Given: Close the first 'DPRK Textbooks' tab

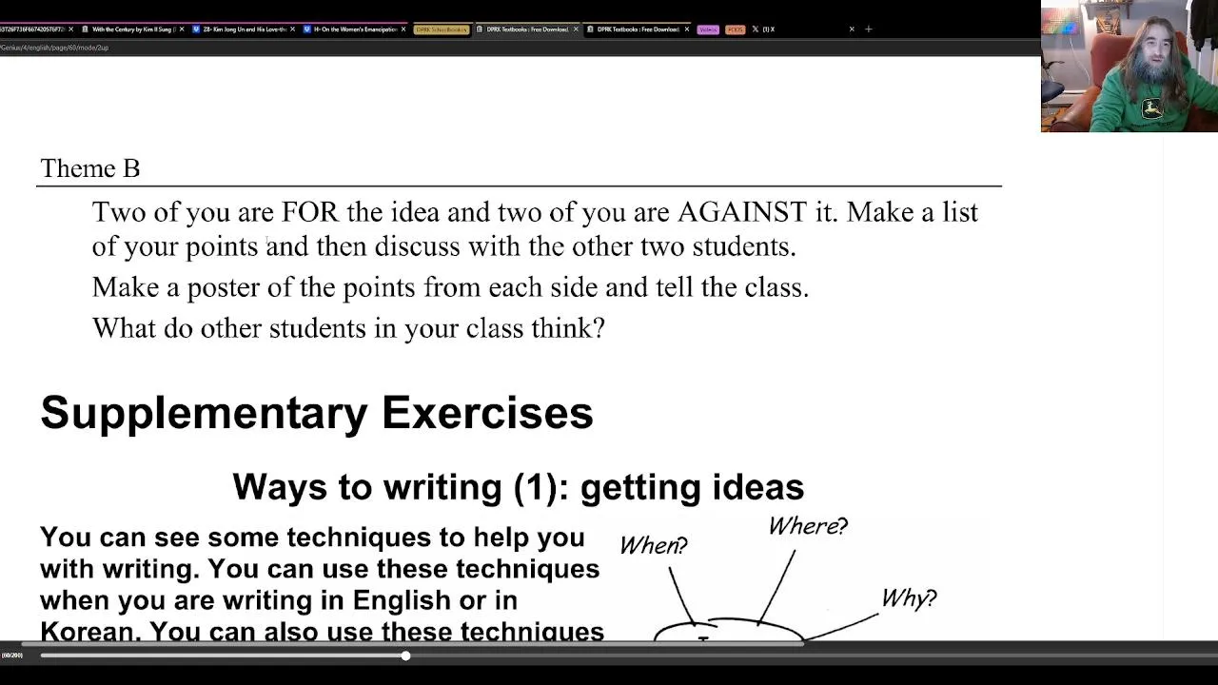Looking at the screenshot, I should (x=576, y=29).
